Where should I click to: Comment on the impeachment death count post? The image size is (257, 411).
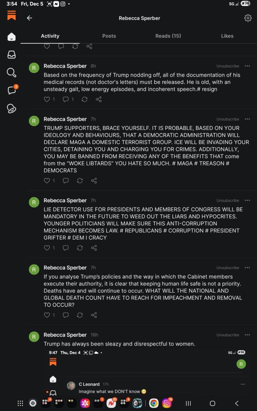pos(66,315)
